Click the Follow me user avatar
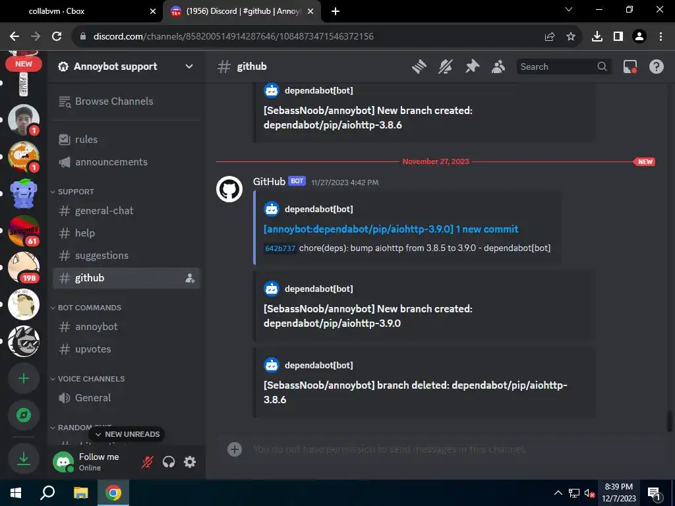This screenshot has height=506, width=675. click(x=63, y=462)
